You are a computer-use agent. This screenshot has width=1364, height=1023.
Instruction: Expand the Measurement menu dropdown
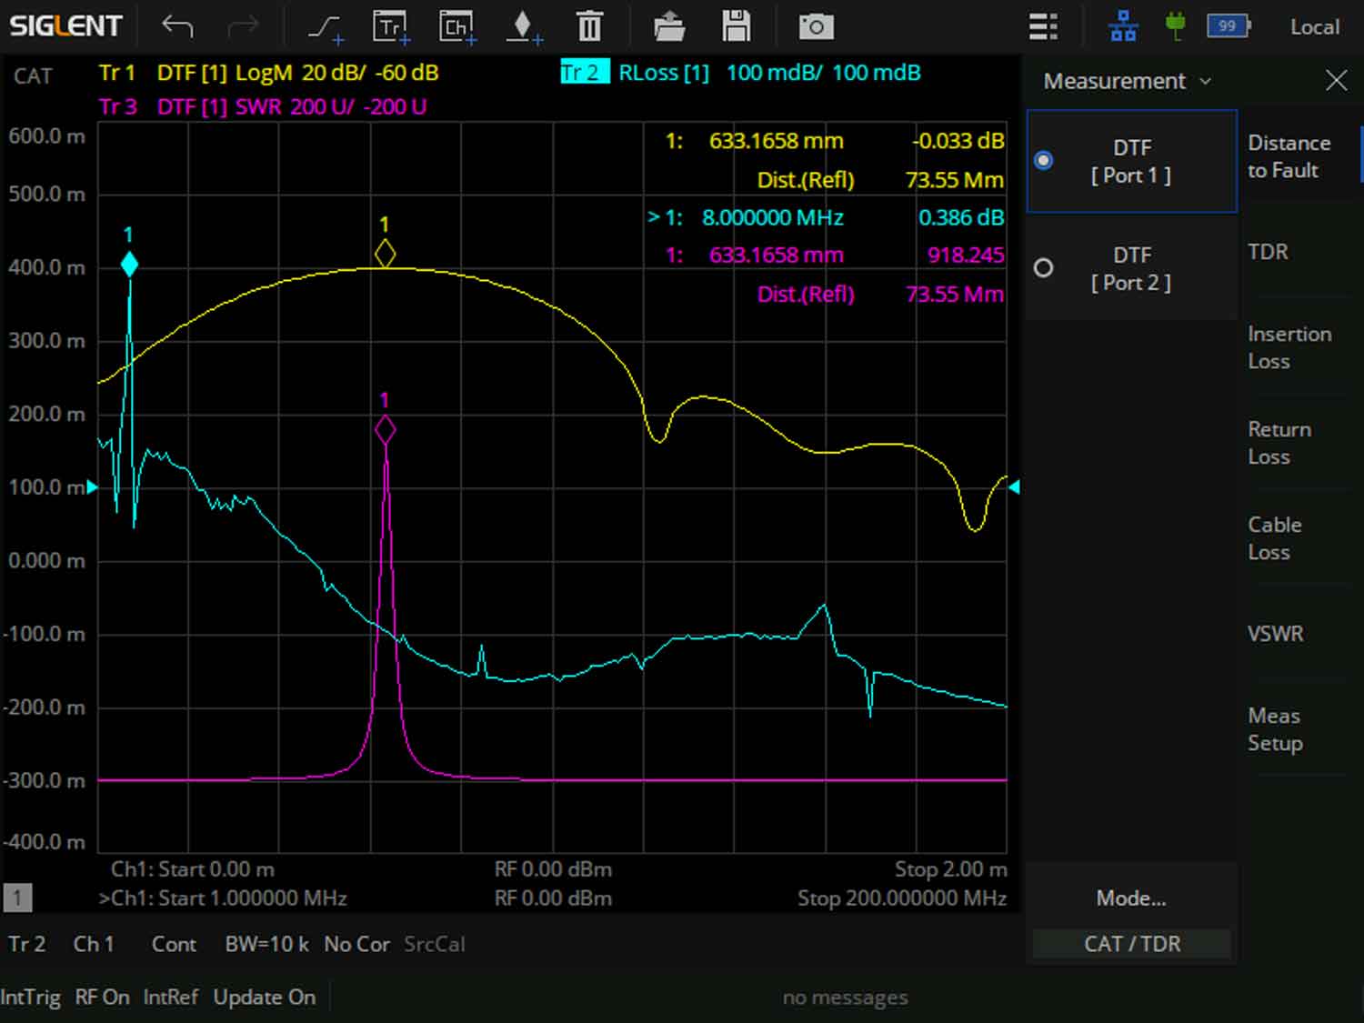point(1127,81)
